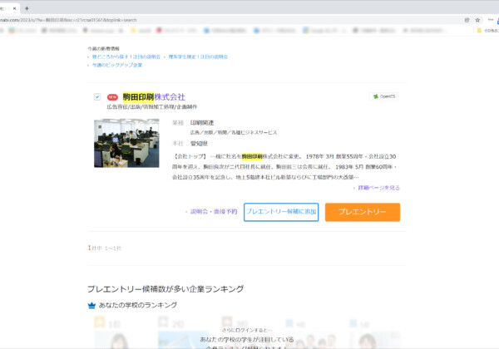Open the 詳細ページを見る link
The height and width of the screenshot is (349, 499).
click(378, 188)
